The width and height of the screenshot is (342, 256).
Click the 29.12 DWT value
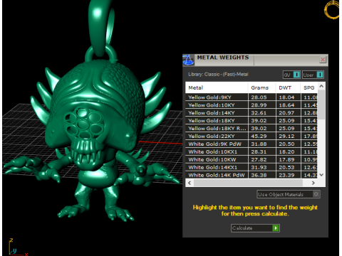tap(286, 137)
